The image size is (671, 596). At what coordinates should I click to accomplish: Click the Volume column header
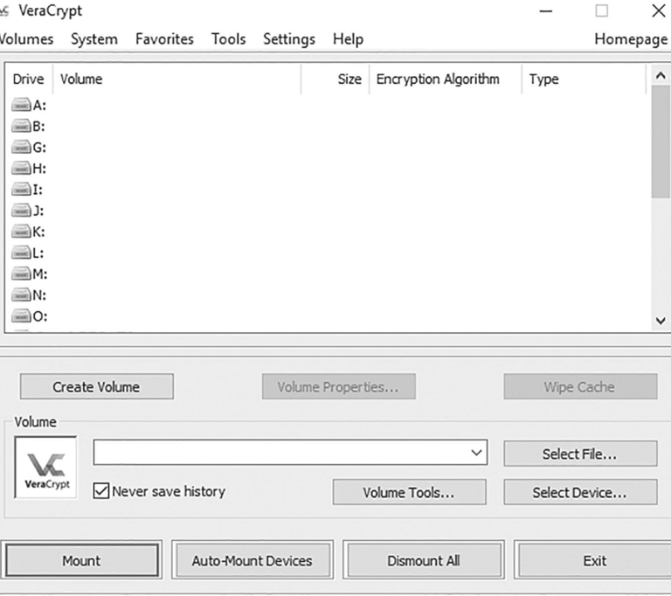[x=177, y=79]
